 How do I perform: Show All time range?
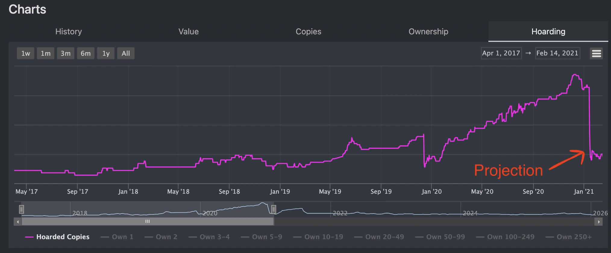pyautogui.click(x=126, y=53)
